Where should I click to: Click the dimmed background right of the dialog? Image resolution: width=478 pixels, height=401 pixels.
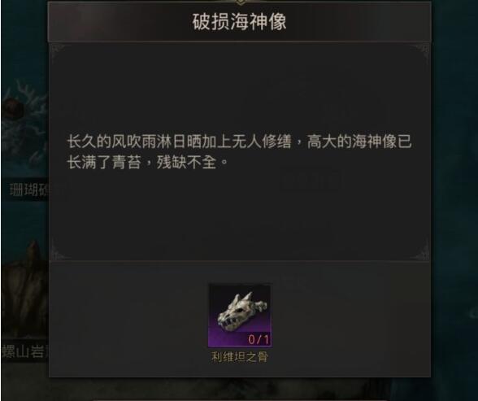pyautogui.click(x=454, y=198)
